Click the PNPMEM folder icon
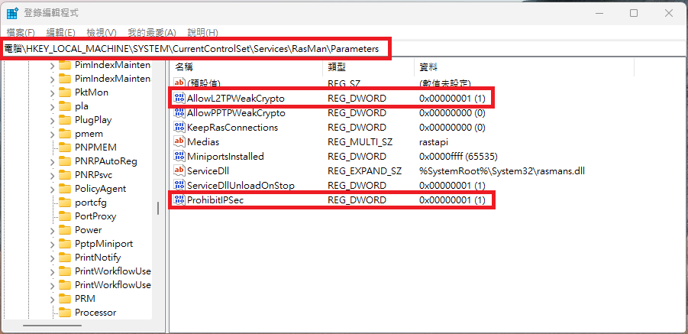This screenshot has width=688, height=334. 65,148
